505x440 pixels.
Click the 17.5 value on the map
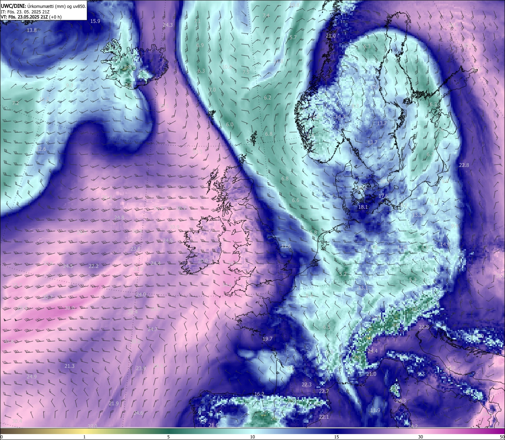[x=383, y=196]
